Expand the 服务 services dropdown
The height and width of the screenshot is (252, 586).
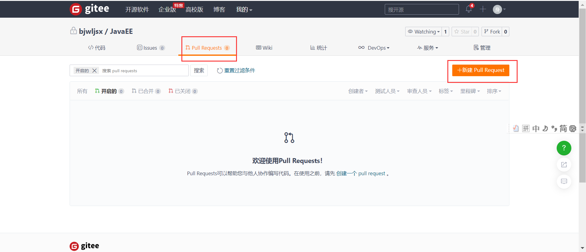[428, 48]
